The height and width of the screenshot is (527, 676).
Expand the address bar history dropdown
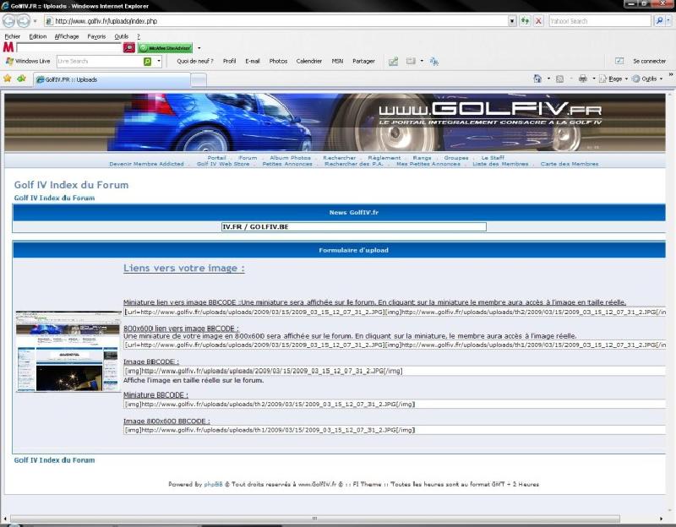point(512,20)
